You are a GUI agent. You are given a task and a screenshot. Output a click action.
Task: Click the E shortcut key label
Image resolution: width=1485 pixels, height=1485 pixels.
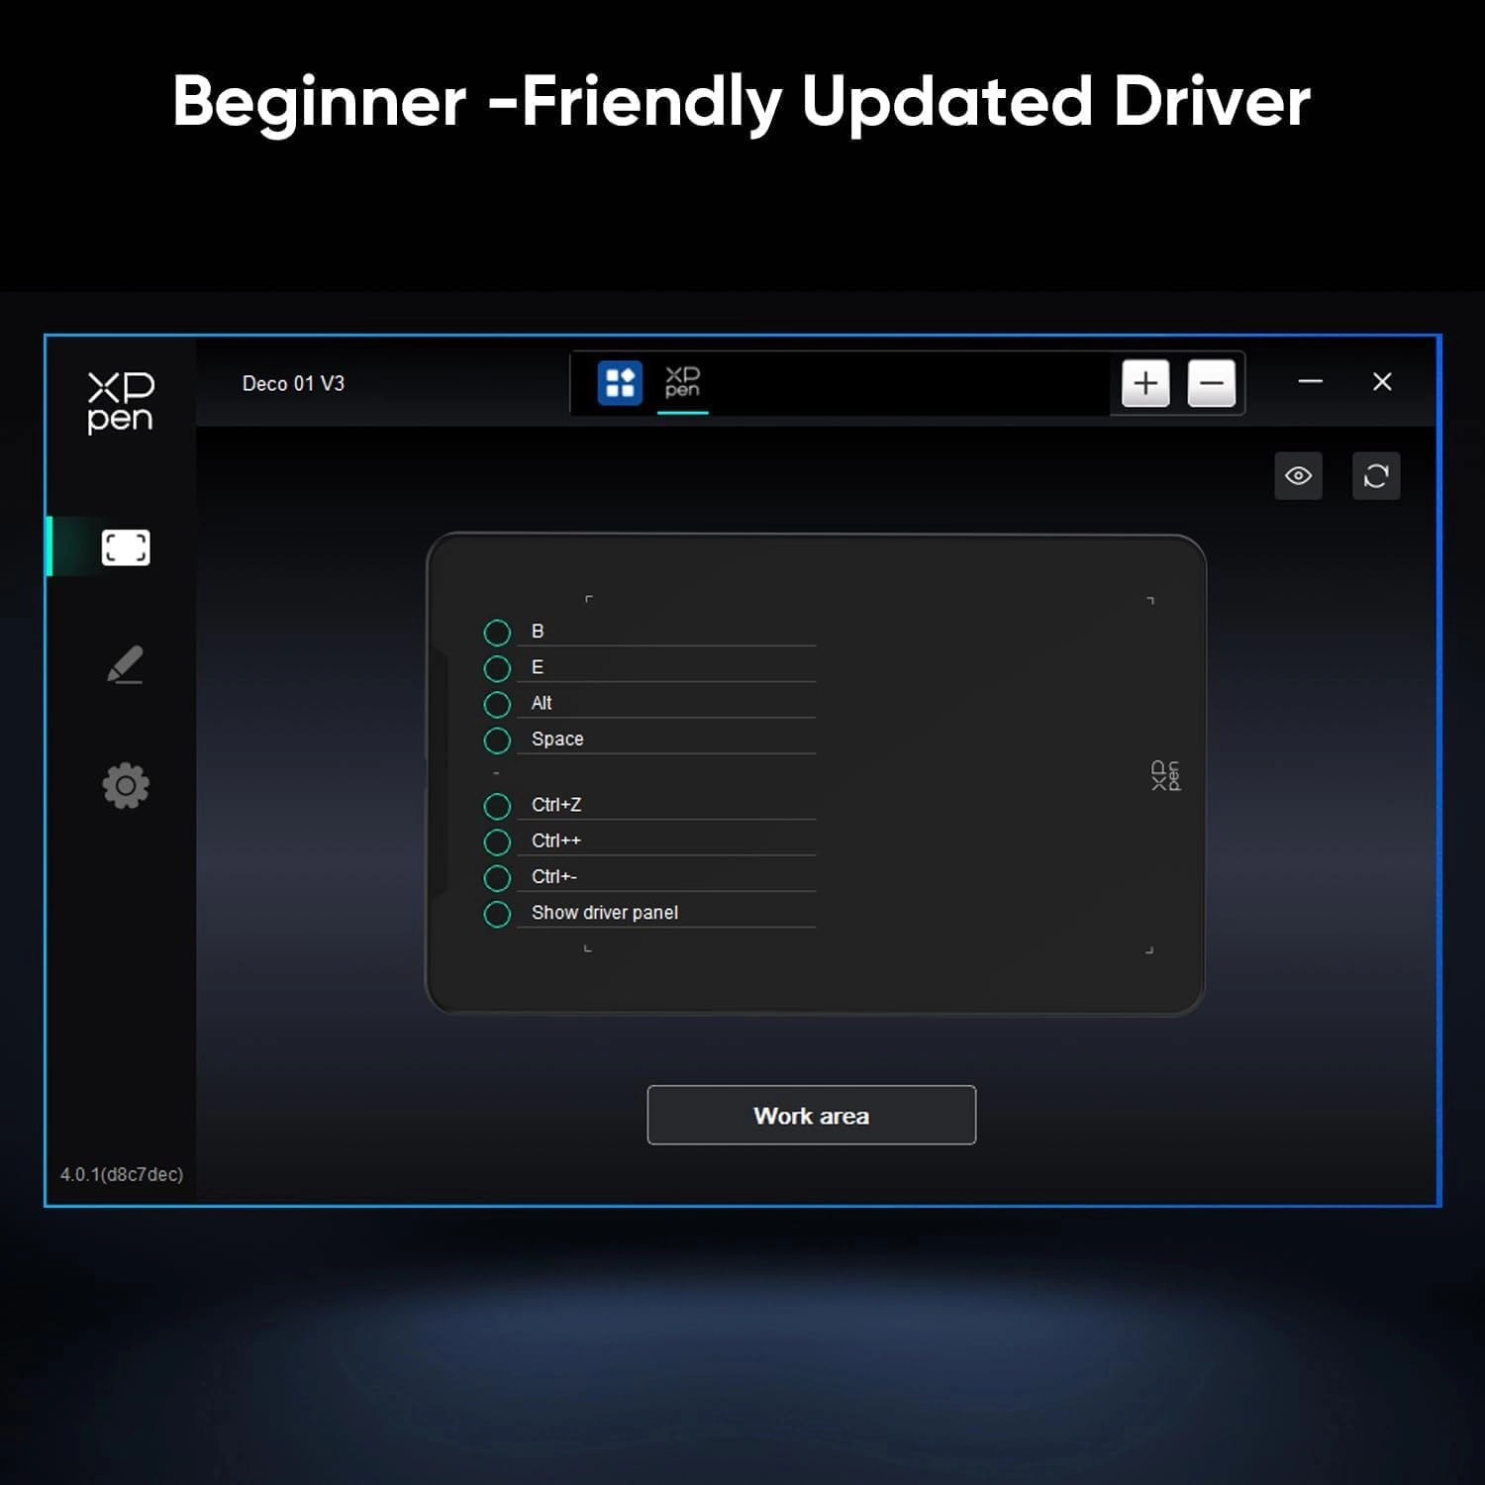click(x=538, y=667)
